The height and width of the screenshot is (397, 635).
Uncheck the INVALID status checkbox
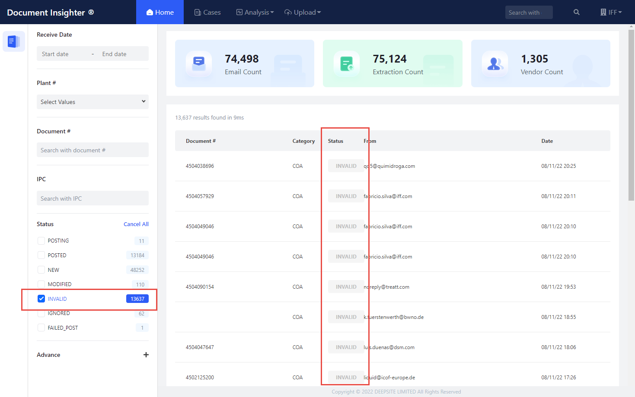click(41, 299)
